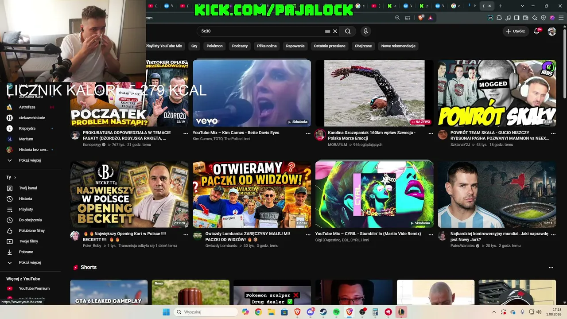
Task: Open options for Gwiazdy Lombardu video
Action: [308, 234]
